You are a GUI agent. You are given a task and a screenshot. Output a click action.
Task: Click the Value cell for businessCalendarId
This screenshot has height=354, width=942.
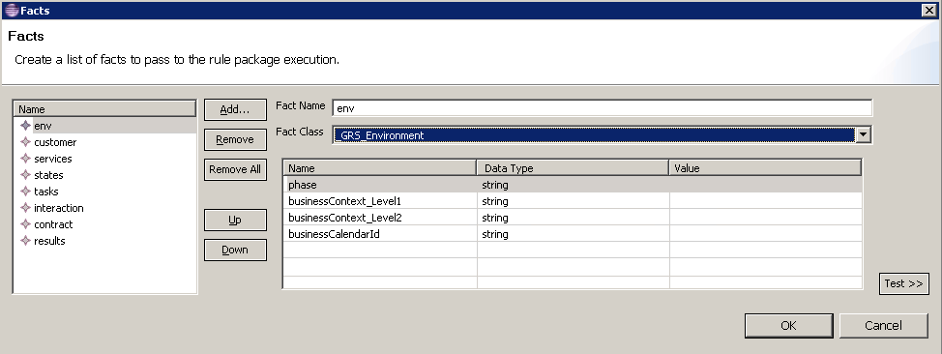coord(765,234)
